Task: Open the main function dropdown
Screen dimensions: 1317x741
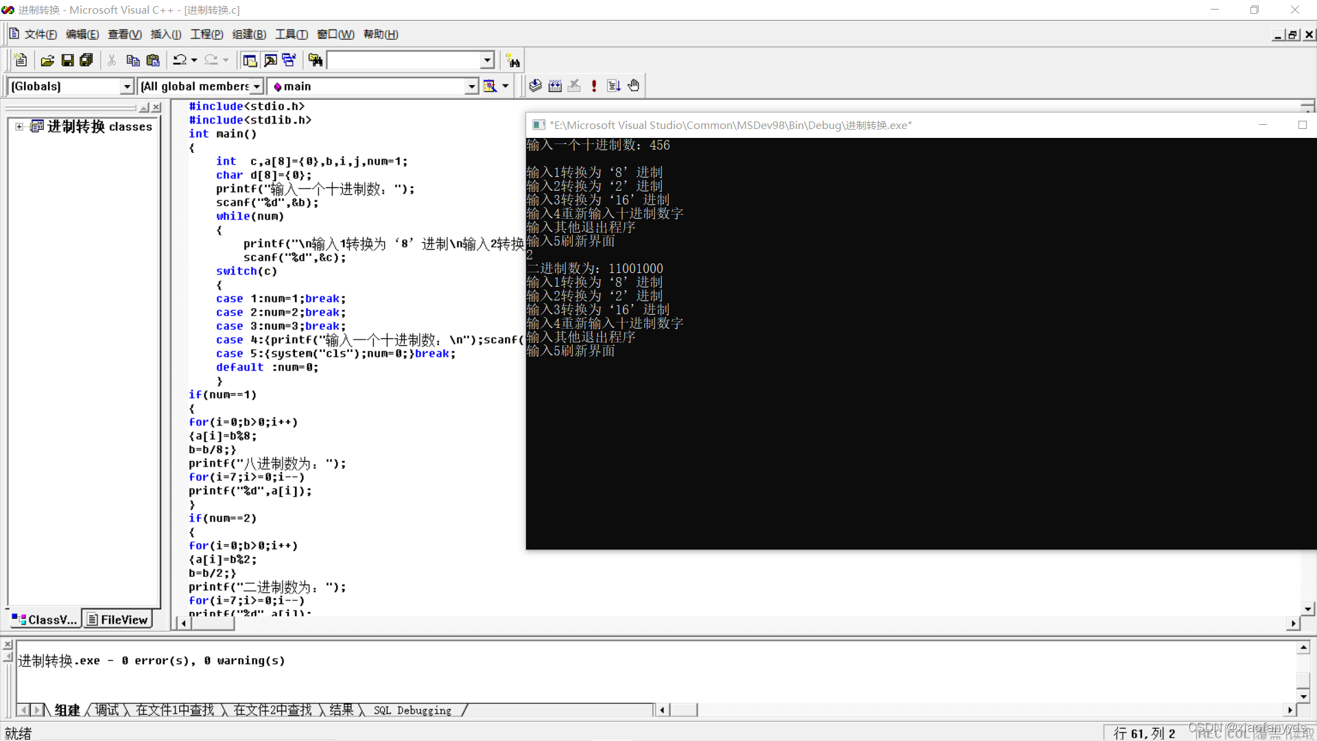Action: tap(471, 86)
